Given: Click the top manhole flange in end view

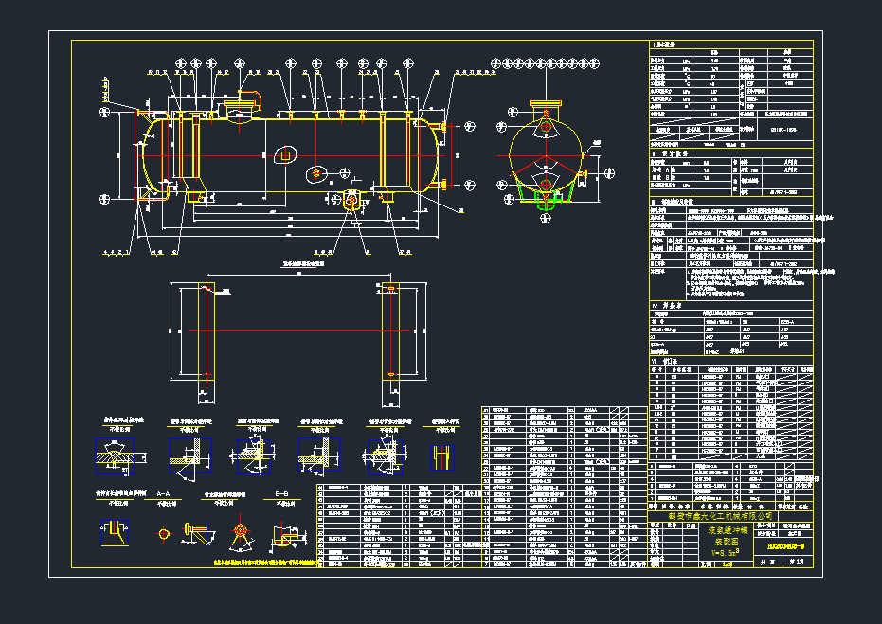Looking at the screenshot, I should tap(547, 104).
